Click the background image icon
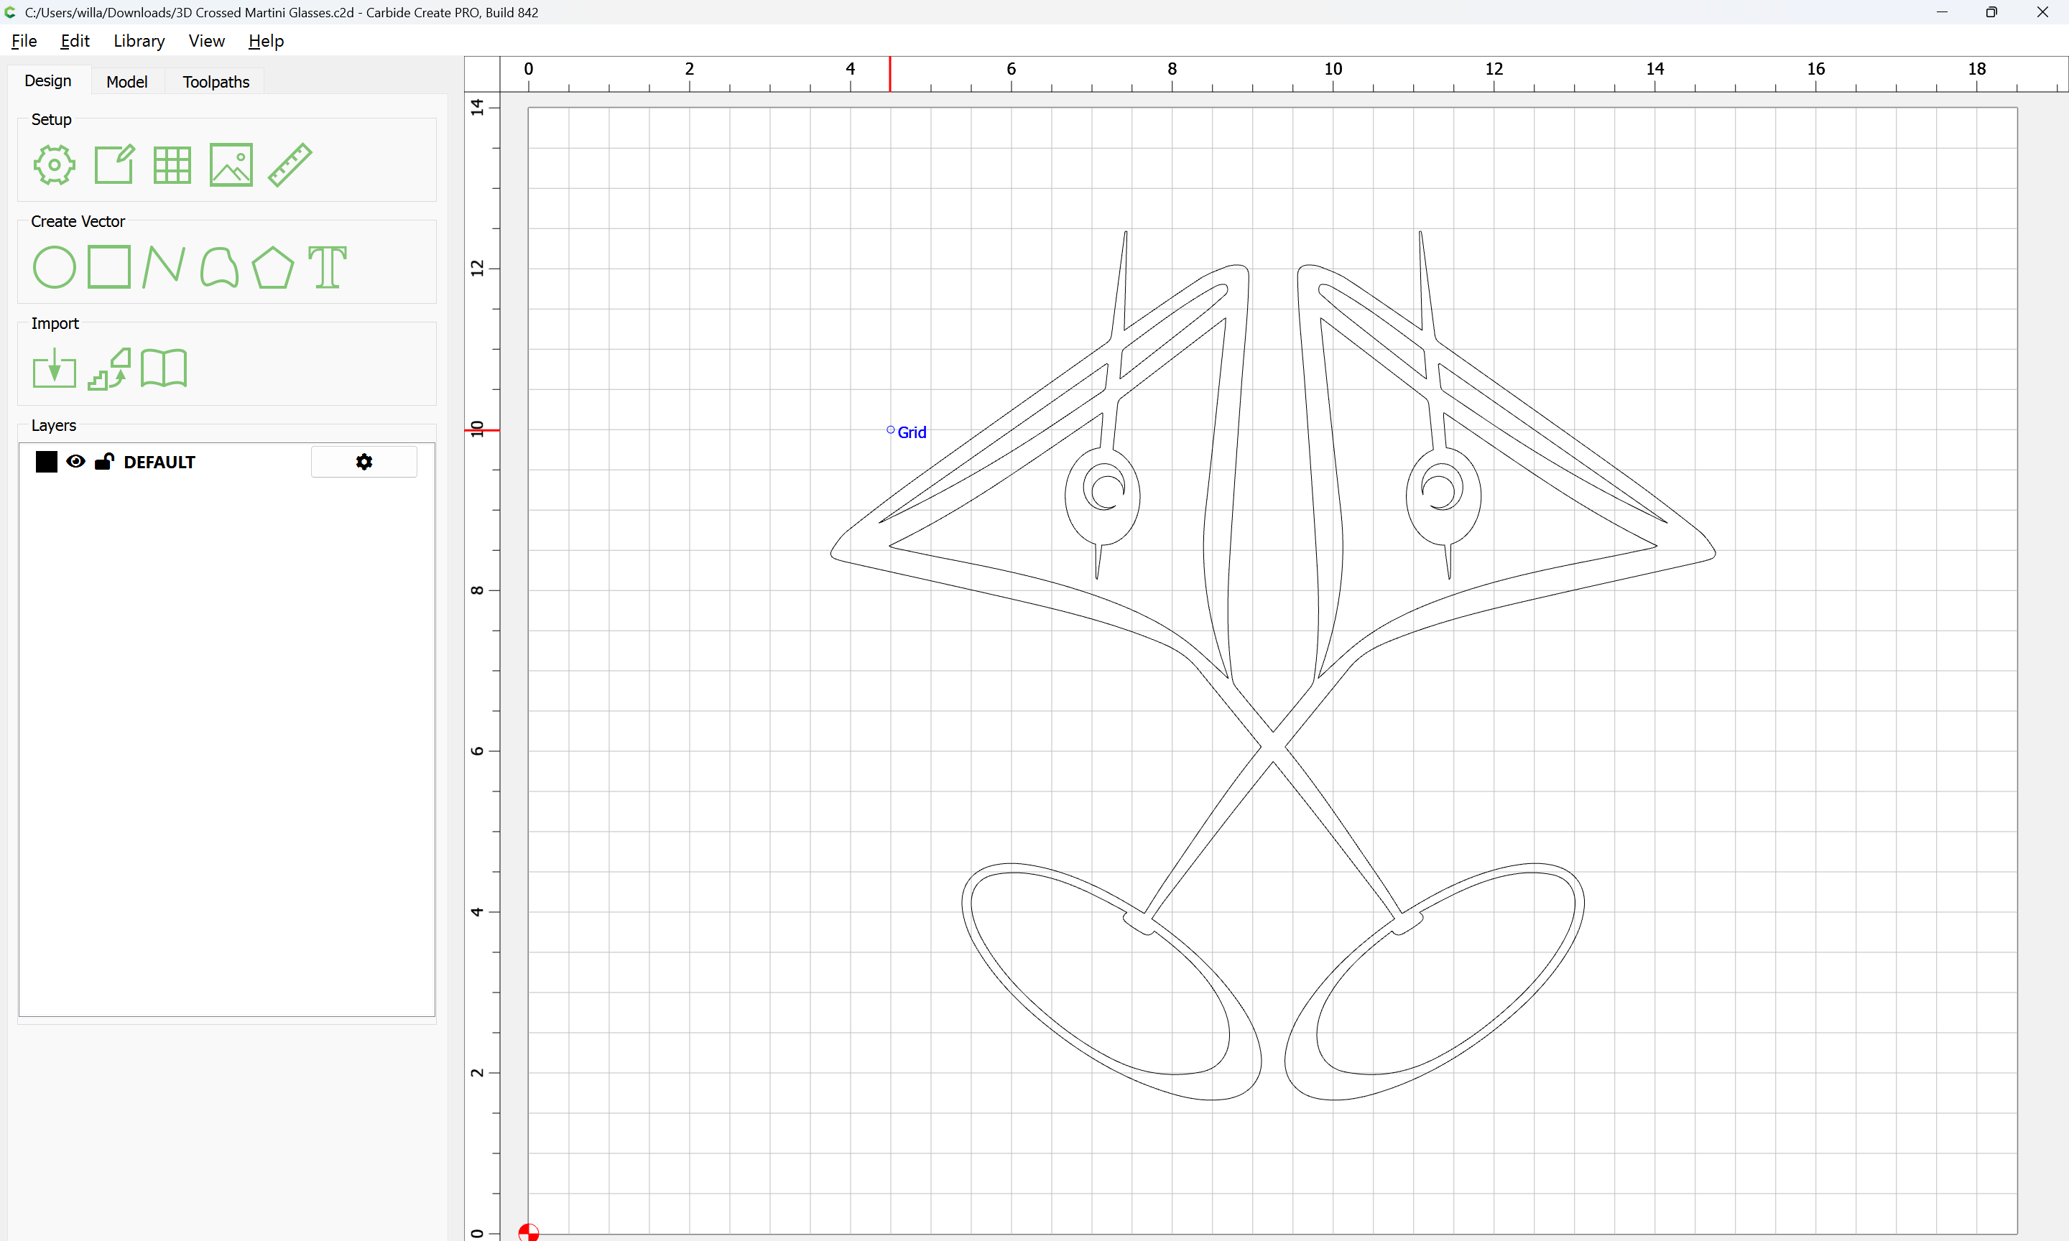Screen dimensions: 2069x1241 tap(231, 164)
